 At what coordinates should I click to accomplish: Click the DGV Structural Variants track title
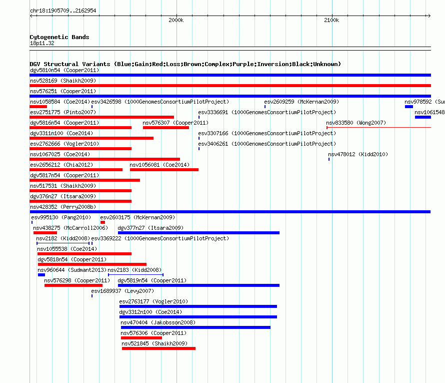click(x=185, y=64)
